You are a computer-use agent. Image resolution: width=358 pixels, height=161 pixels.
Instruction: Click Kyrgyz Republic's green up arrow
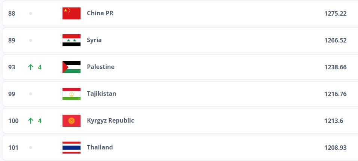(x=31, y=121)
